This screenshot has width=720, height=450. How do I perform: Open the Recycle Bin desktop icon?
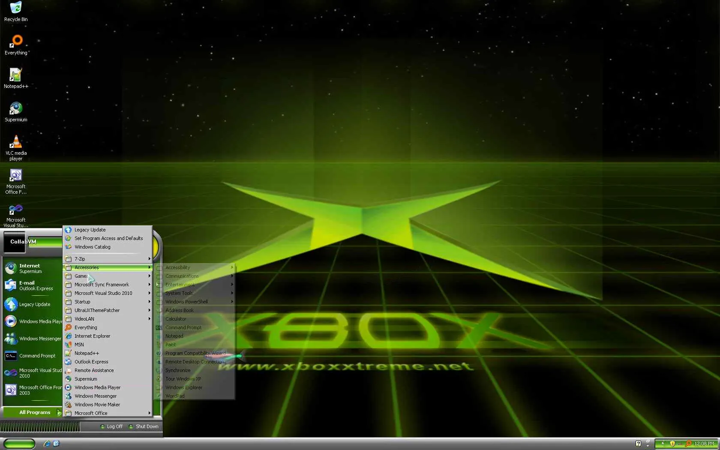pyautogui.click(x=16, y=12)
